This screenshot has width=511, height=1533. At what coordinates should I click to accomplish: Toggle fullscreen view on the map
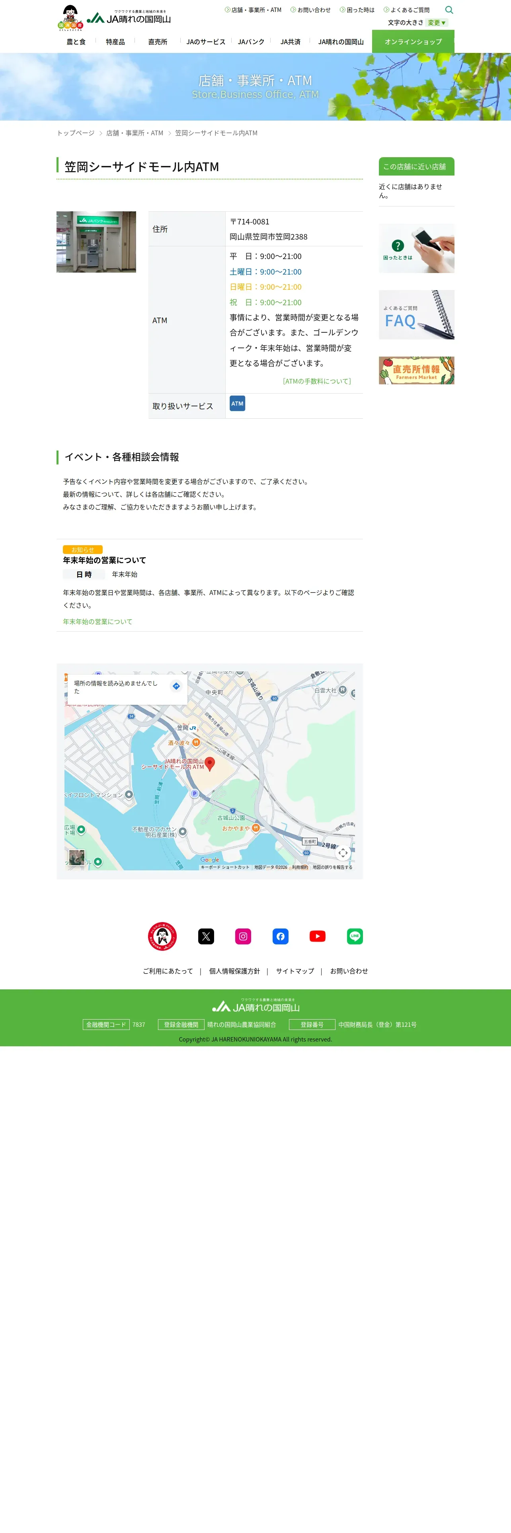point(343,853)
